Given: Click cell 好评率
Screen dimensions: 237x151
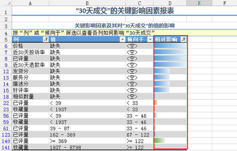Looking at the screenshot, I should click(x=31, y=90).
